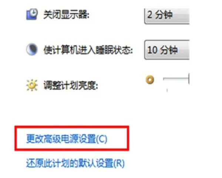Click the tick mark below the brightness slider
222x178 pixels.
click(x=167, y=90)
